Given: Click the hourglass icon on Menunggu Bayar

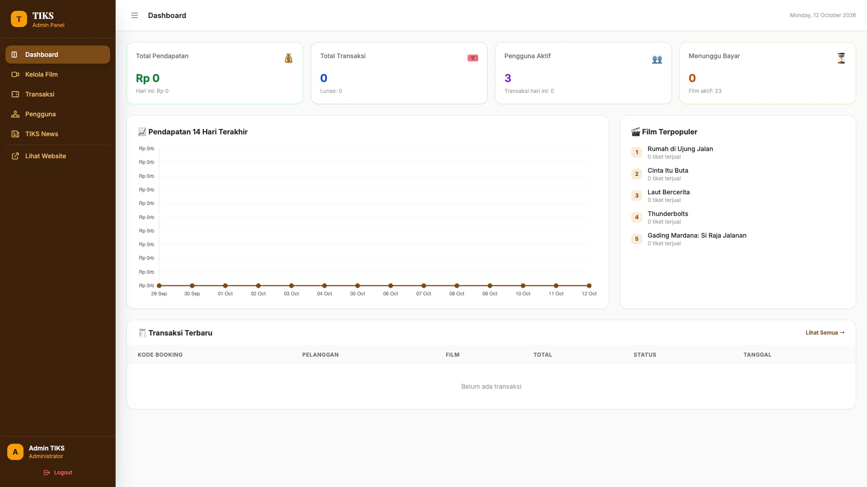Looking at the screenshot, I should pos(841,58).
